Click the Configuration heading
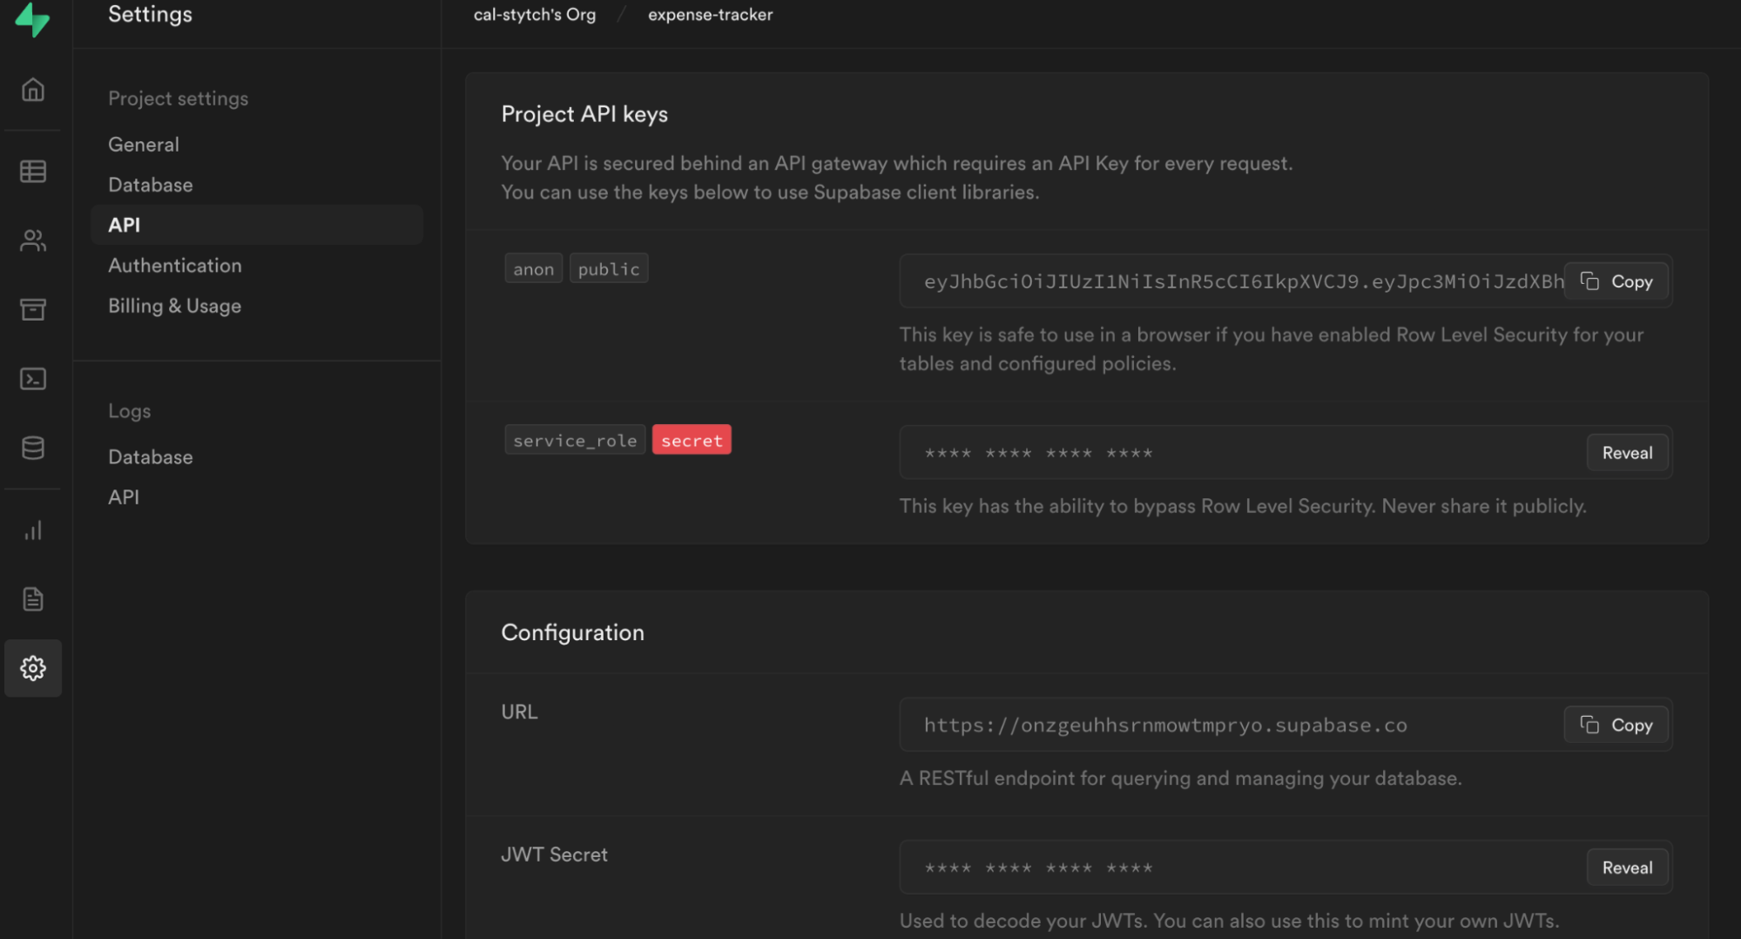The height and width of the screenshot is (939, 1741). click(573, 632)
